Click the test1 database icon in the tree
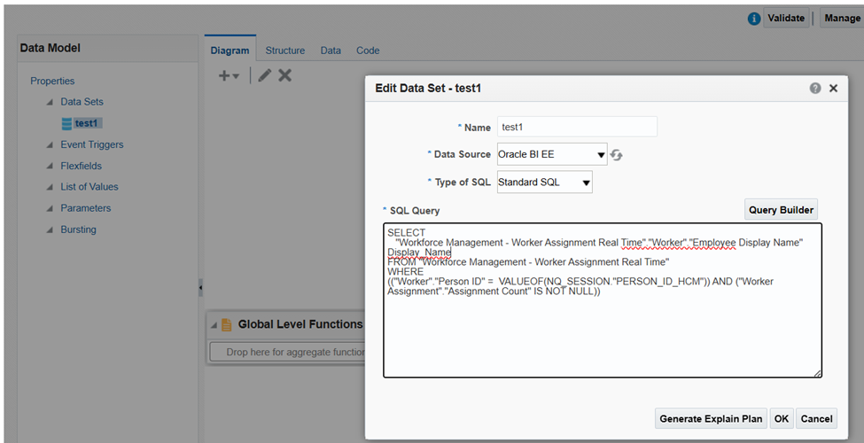 (x=66, y=123)
